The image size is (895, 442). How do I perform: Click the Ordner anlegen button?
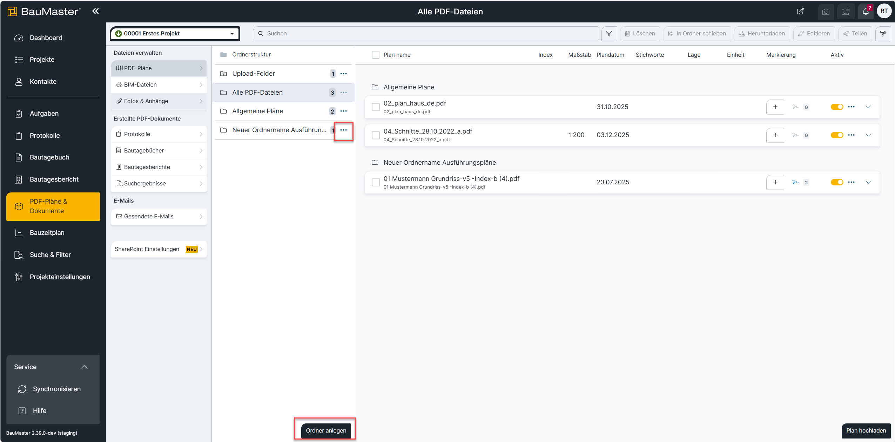[326, 430]
